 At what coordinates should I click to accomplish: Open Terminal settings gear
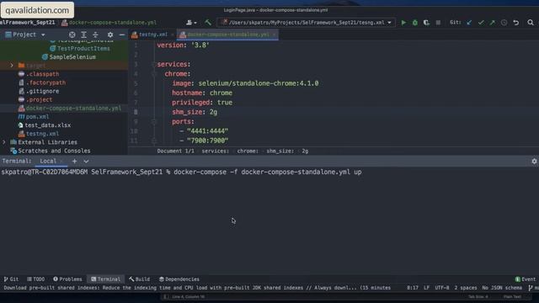click(x=534, y=161)
